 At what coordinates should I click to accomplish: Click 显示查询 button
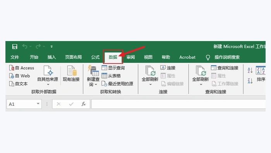pyautogui.click(x=113, y=68)
